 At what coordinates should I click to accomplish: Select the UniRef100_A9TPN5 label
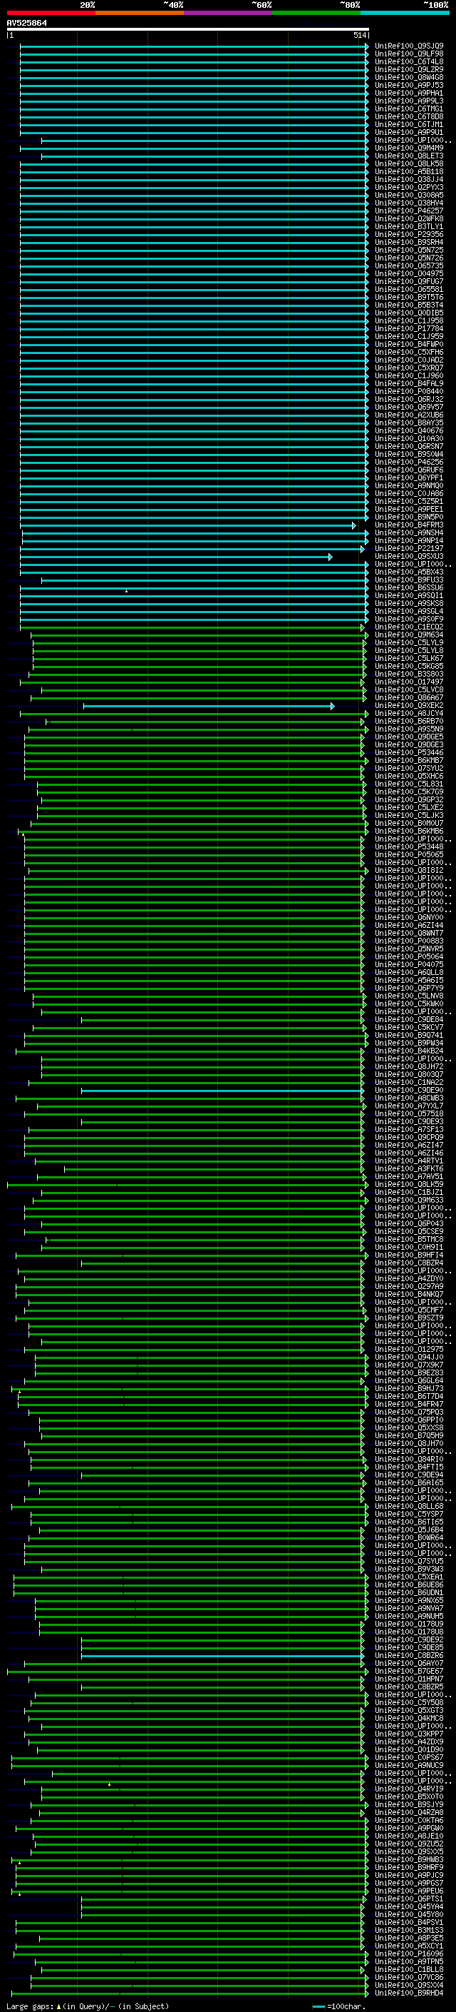(409, 1961)
